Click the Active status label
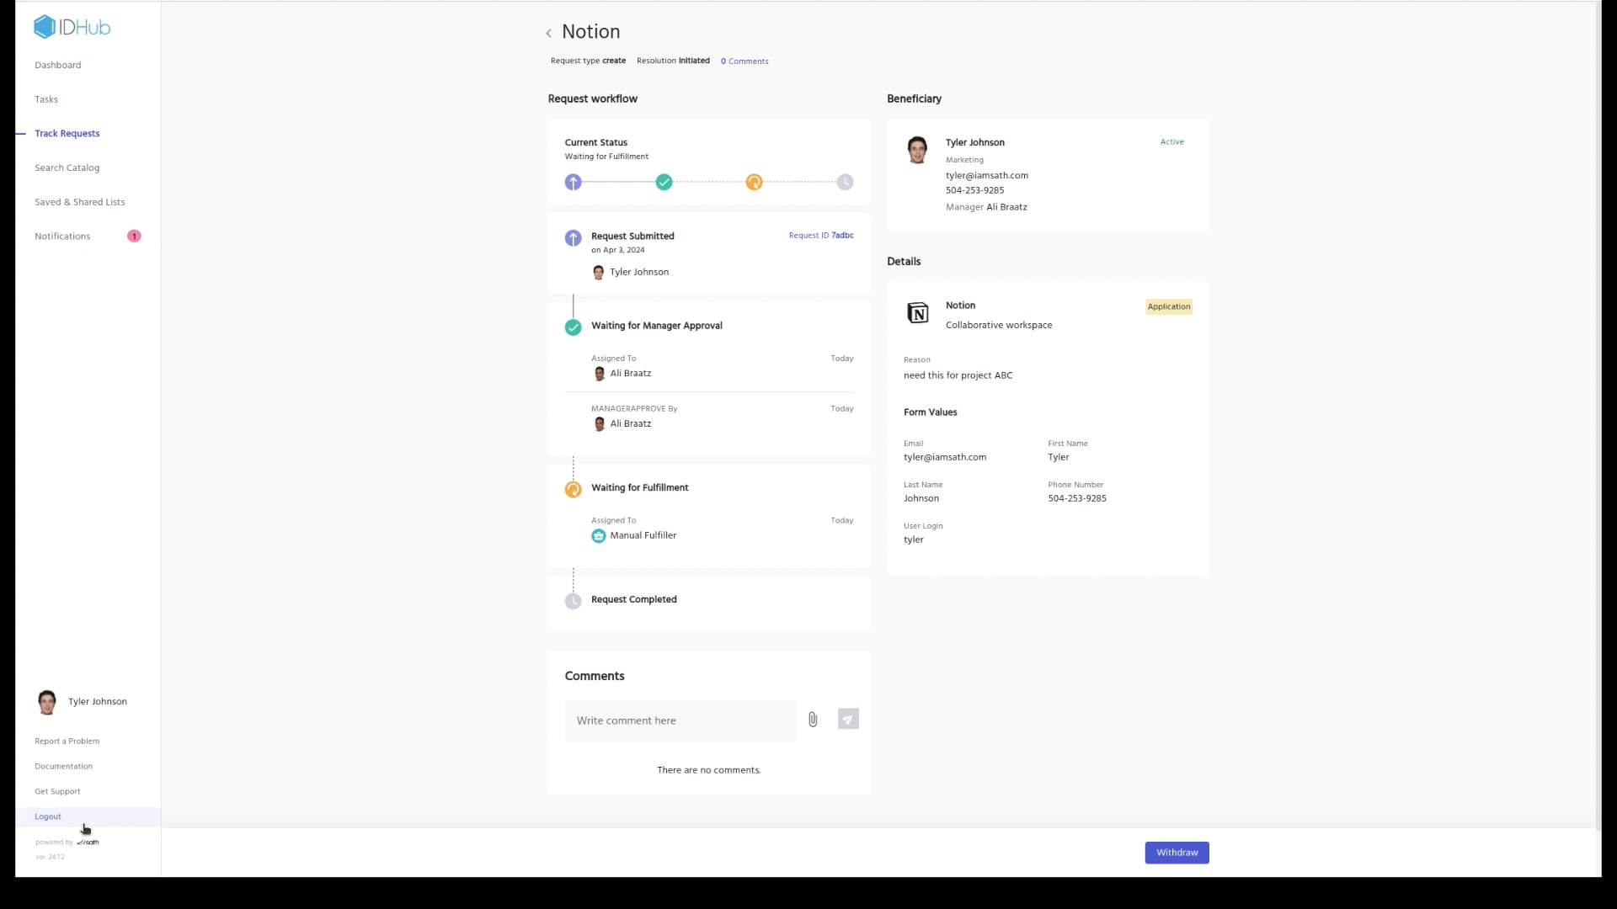Screen dimensions: 1617x909 click(x=1171, y=141)
